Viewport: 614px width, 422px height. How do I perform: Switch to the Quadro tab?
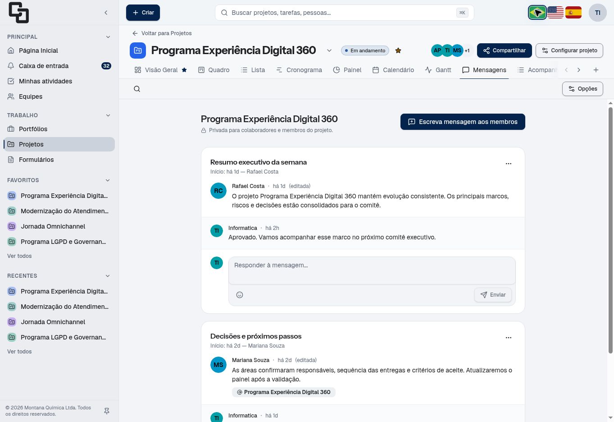coord(214,70)
